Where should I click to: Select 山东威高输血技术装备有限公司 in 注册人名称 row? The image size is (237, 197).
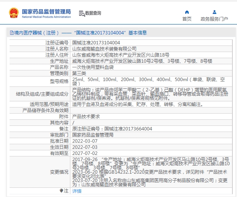104,49
